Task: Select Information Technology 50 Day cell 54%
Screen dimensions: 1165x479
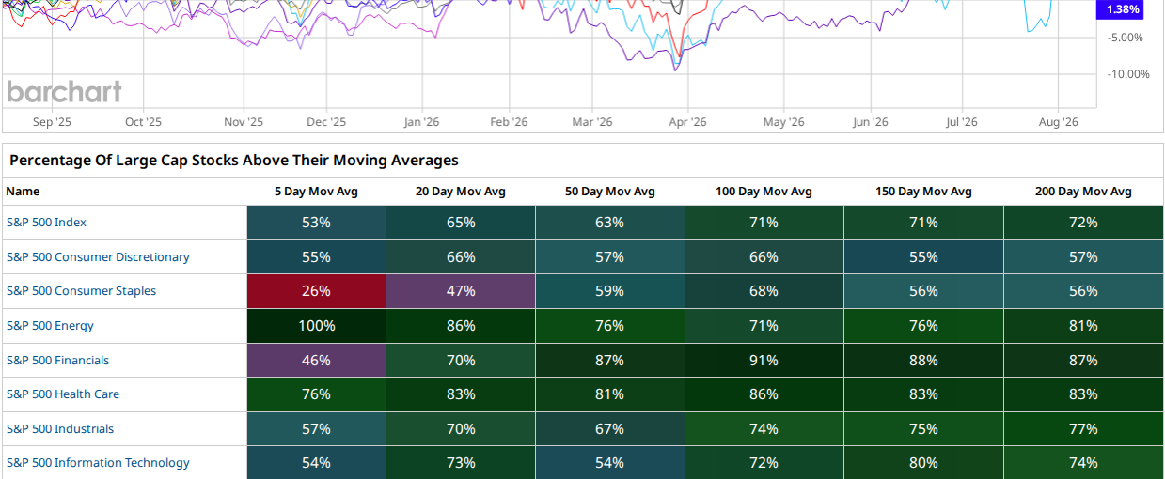Action: coord(610,463)
